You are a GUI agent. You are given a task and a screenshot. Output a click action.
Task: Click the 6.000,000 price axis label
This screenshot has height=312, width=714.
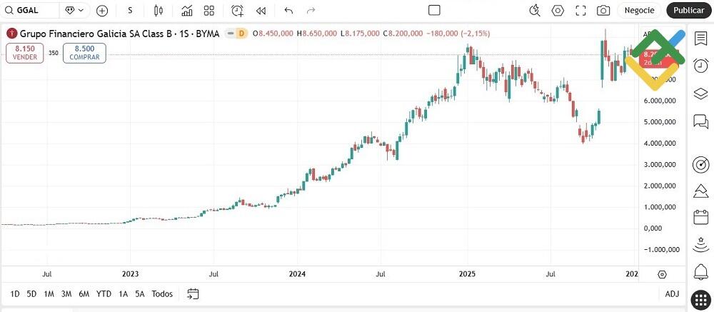660,101
